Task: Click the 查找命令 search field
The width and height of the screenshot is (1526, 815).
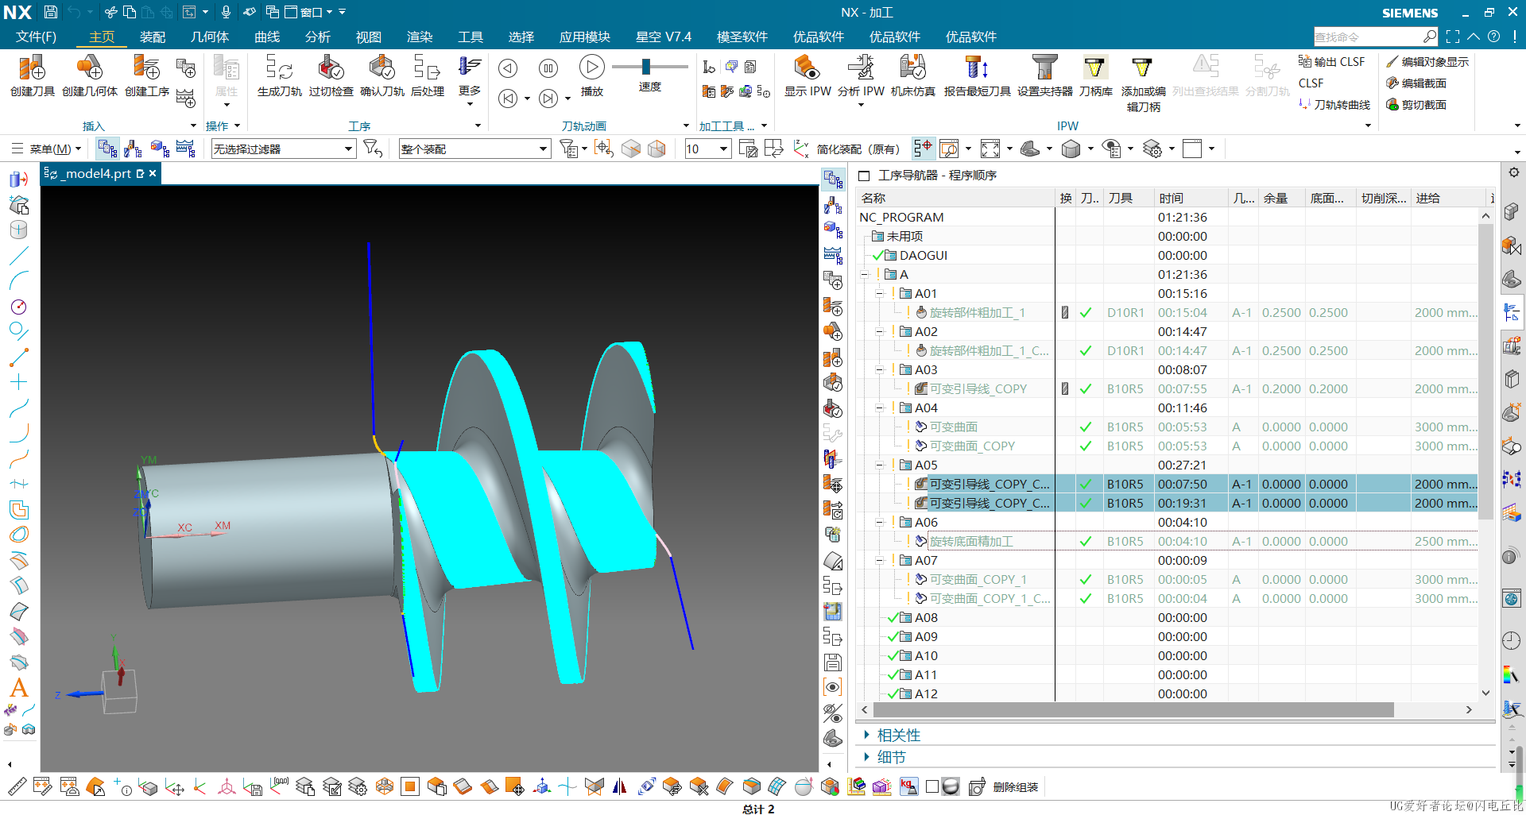Action: click(x=1369, y=37)
